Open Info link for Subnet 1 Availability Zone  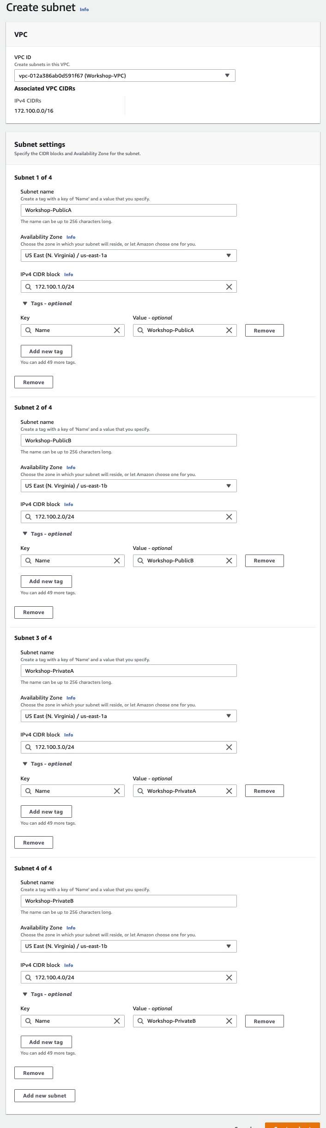[x=71, y=237]
